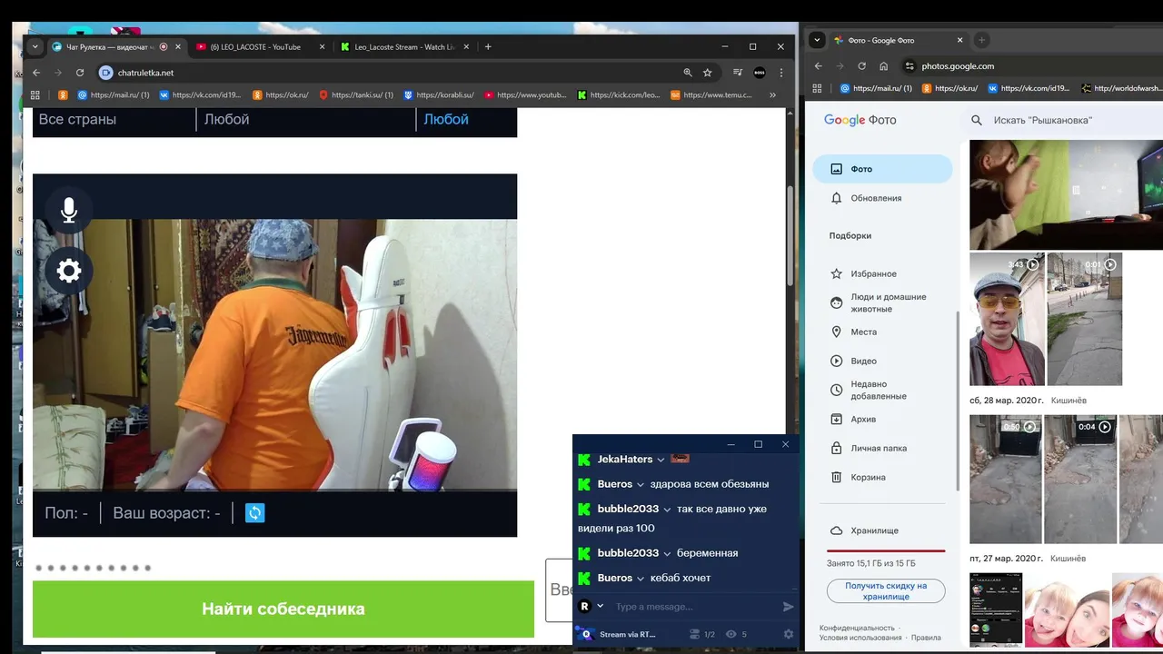This screenshot has height=654, width=1163.
Task: Click the viewers eye icon in chat
Action: click(x=731, y=634)
